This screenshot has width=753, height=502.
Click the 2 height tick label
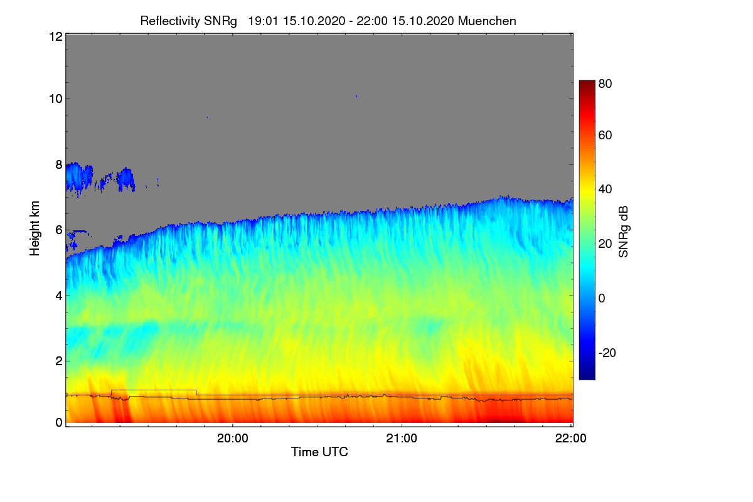point(58,361)
